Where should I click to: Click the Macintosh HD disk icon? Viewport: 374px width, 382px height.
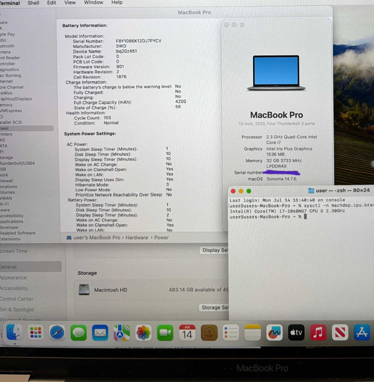pos(84,290)
